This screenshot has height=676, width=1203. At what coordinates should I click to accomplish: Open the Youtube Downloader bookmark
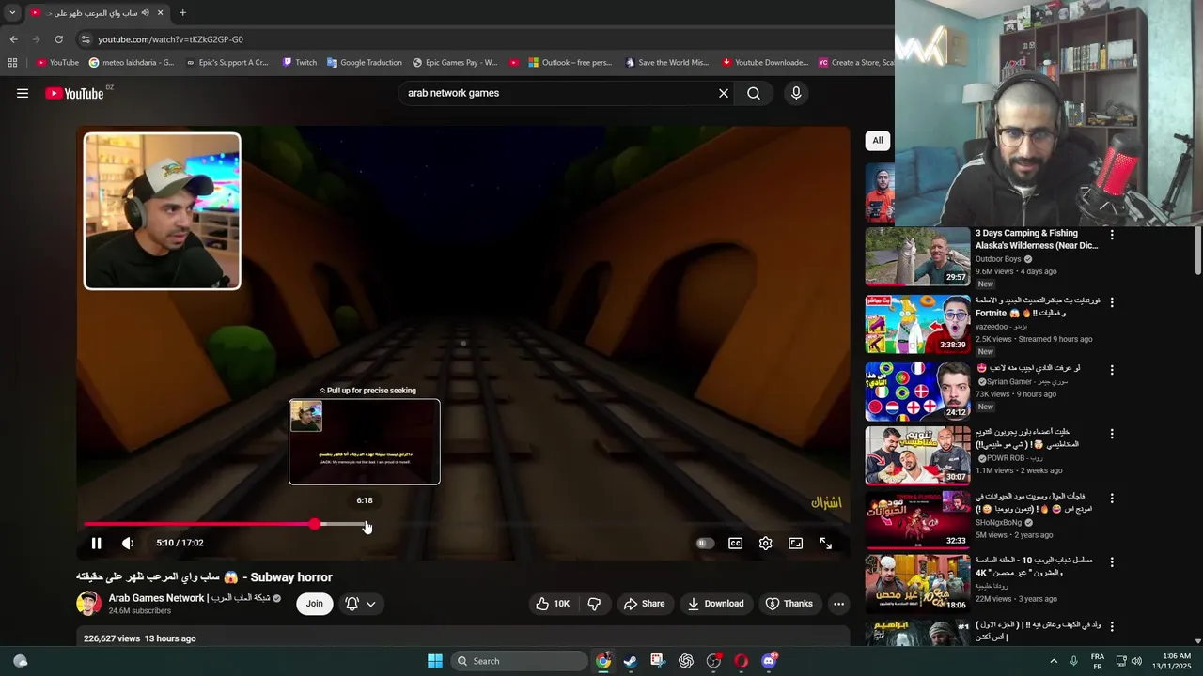765,63
